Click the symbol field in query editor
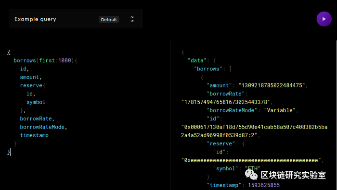Screen dimensions: 337x190 pyautogui.click(x=36, y=102)
